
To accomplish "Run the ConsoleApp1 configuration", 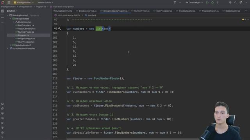I will point(207,2).
